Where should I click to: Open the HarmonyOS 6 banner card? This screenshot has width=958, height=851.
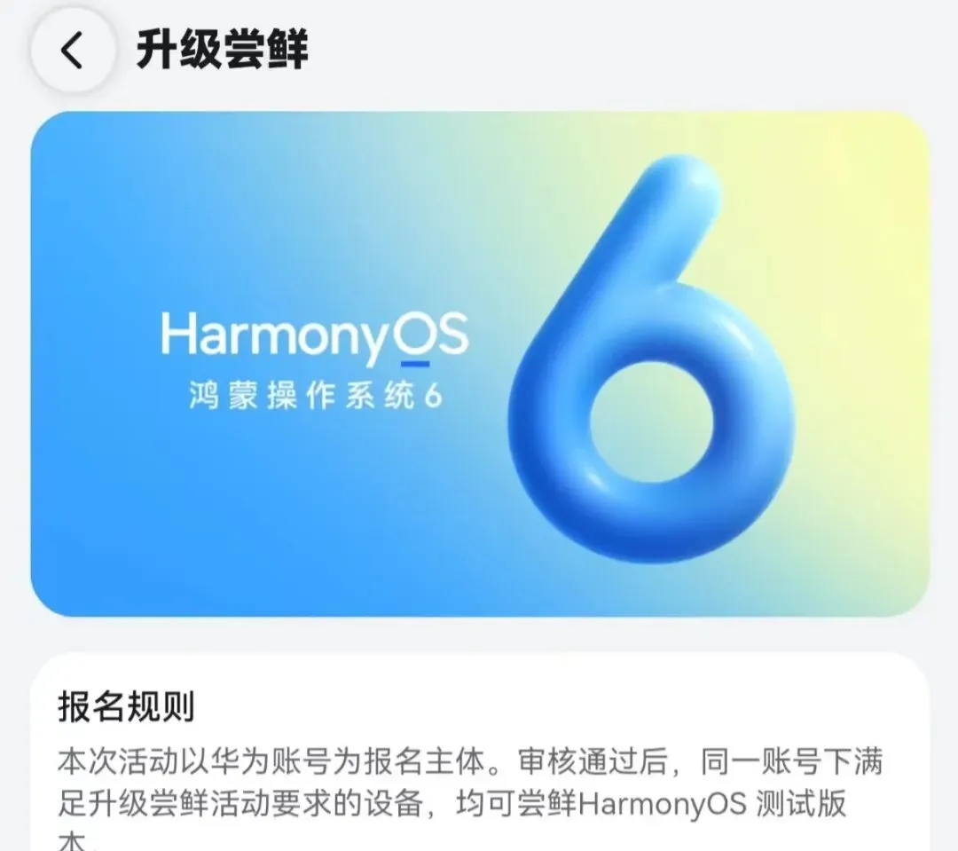coord(480,363)
